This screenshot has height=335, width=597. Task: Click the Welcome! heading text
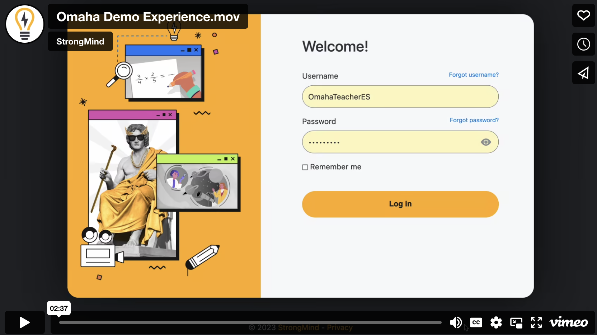[335, 46]
